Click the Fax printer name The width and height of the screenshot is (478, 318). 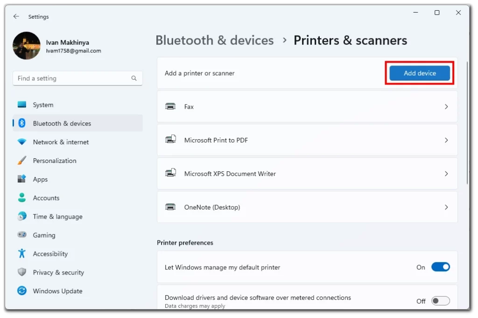[x=189, y=107]
